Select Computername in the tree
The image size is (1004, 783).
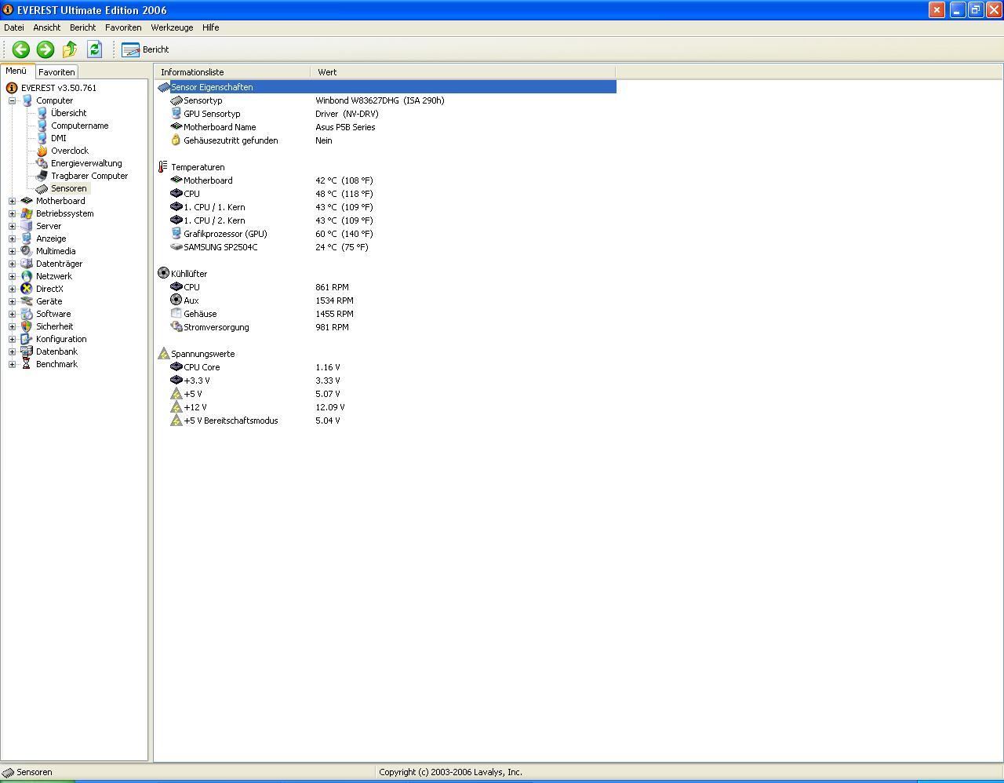tap(79, 126)
